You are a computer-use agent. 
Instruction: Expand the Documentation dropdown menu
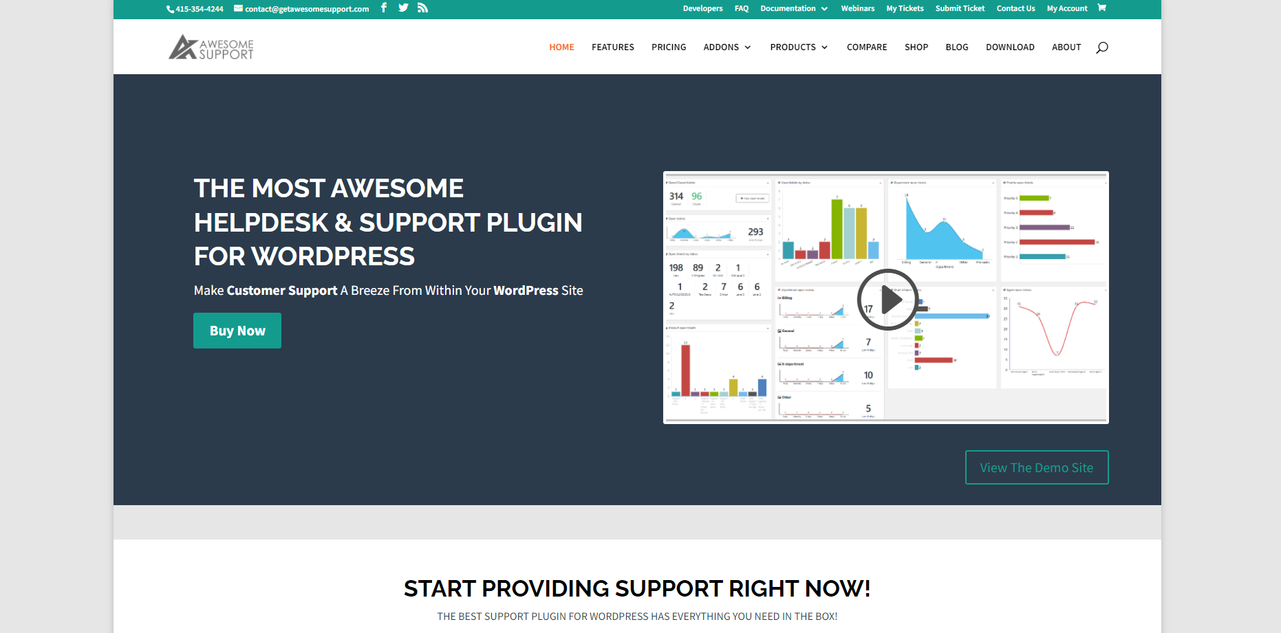pyautogui.click(x=793, y=8)
